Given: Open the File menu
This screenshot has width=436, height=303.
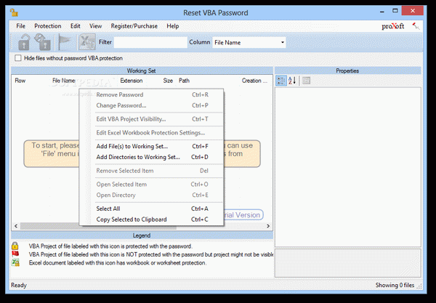Looking at the screenshot, I should point(21,26).
